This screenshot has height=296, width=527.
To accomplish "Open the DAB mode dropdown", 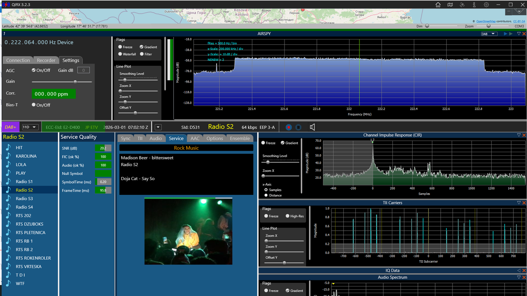I will tap(489, 34).
